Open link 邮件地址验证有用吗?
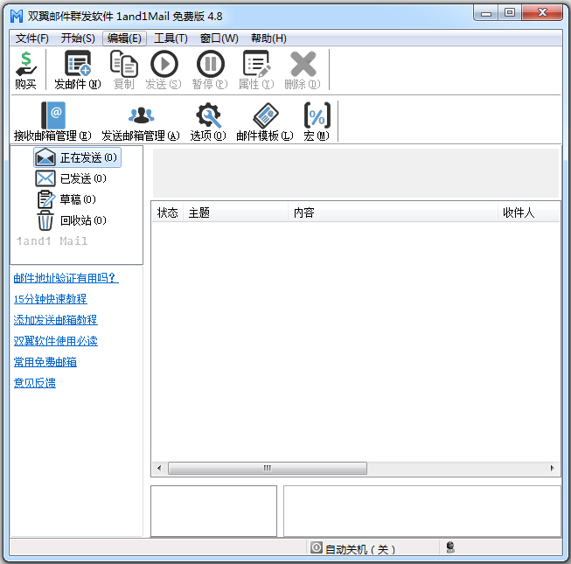Screen dimensions: 571x564 pyautogui.click(x=66, y=278)
